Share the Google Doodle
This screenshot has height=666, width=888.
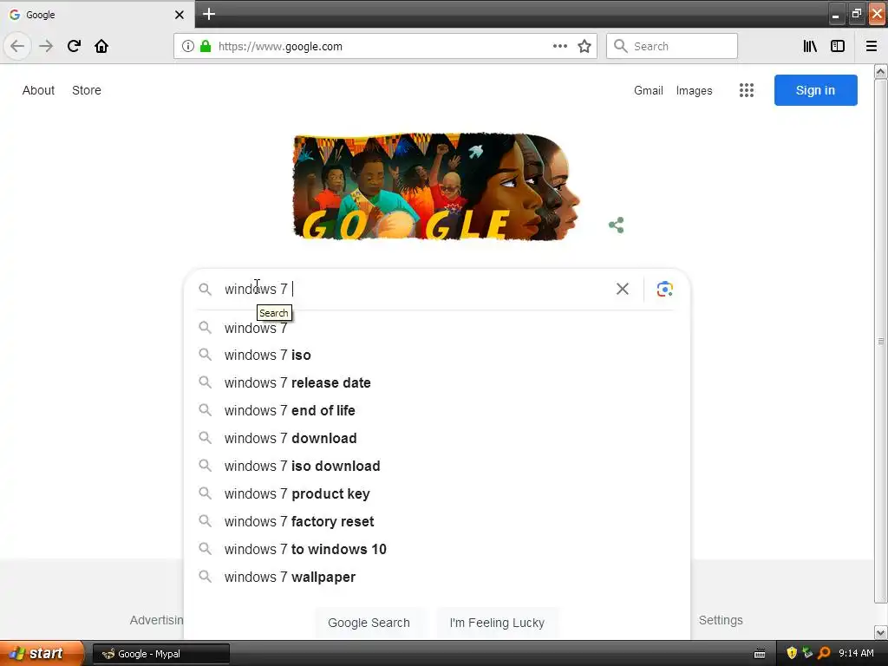point(617,225)
